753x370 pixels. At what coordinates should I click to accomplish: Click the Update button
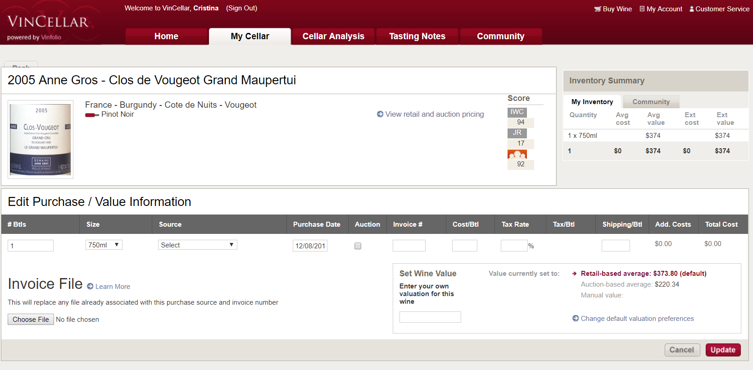[723, 350]
